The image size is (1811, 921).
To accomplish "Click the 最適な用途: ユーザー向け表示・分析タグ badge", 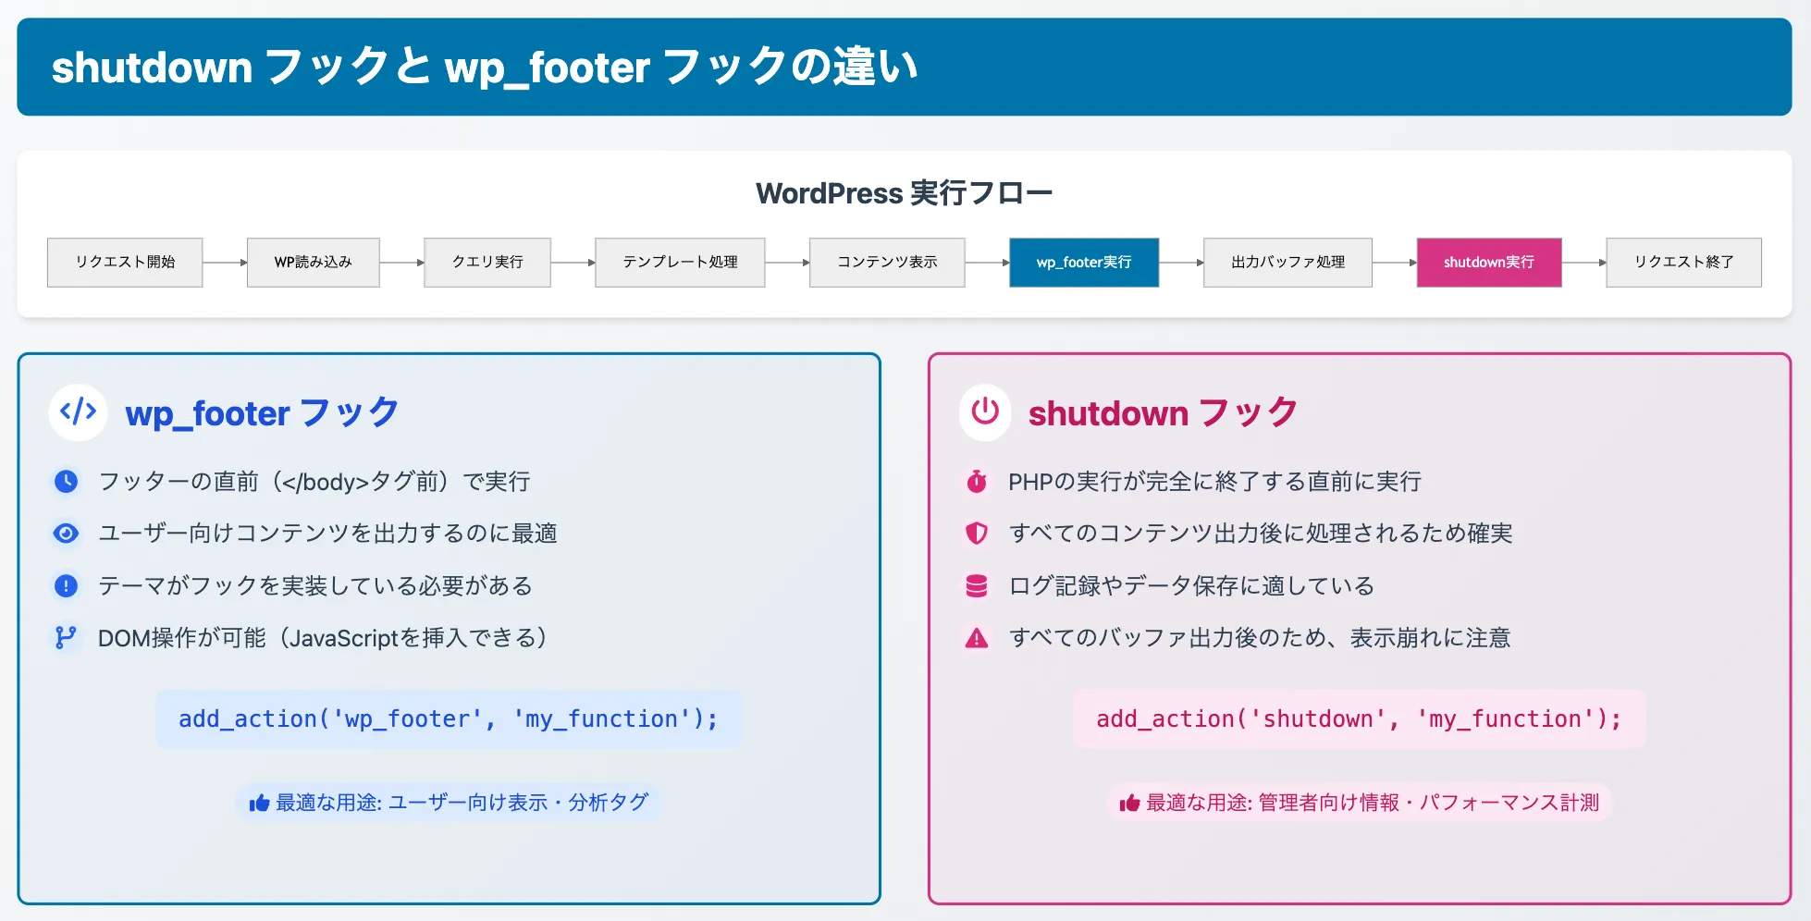I will [x=449, y=803].
